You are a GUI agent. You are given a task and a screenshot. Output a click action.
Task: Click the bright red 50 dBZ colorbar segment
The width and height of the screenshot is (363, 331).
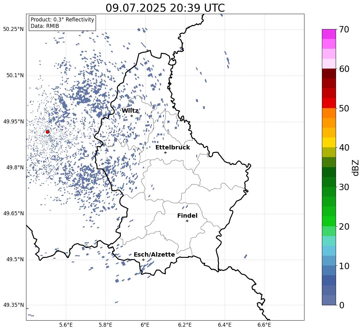(x=329, y=103)
